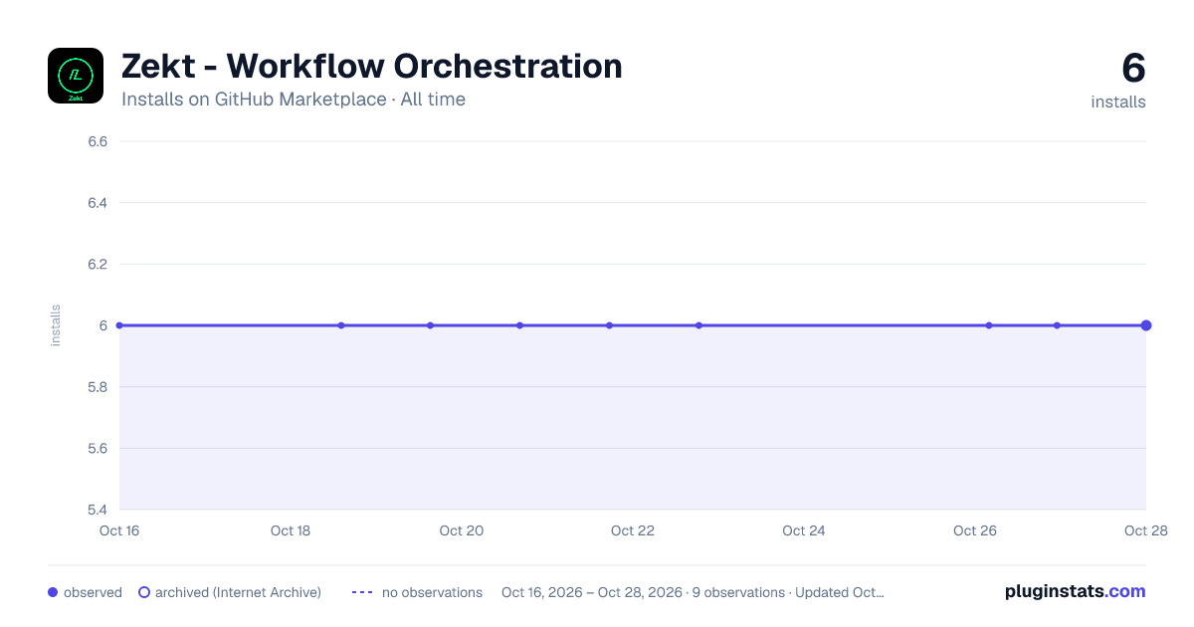Click the filled 'observed' legend dot
Viewport: 1194px width, 627px height.
click(x=53, y=592)
